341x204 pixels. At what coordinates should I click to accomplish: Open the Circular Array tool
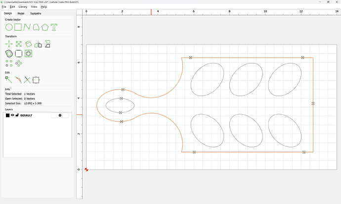pos(19,63)
